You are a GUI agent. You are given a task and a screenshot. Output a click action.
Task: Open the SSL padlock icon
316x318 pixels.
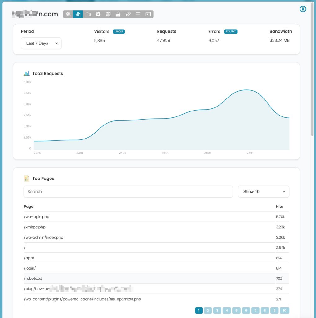click(x=118, y=14)
